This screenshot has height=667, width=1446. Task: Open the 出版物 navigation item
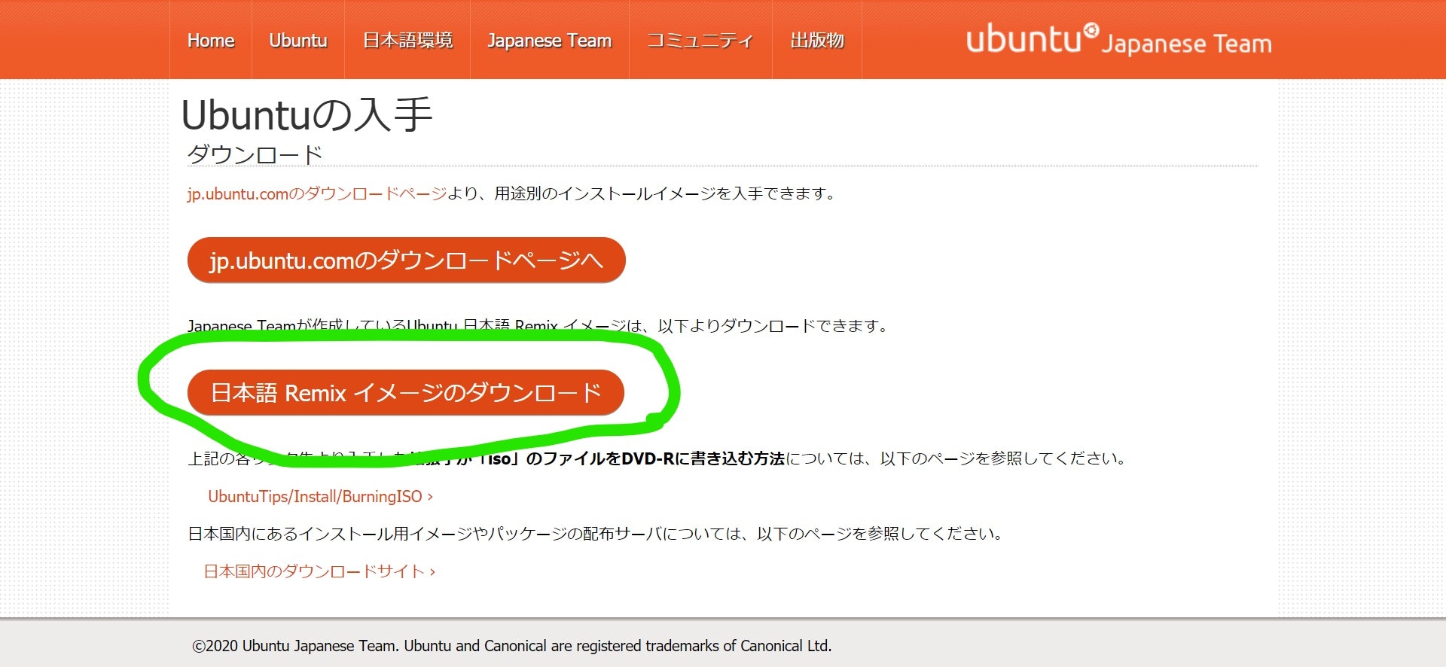[817, 41]
